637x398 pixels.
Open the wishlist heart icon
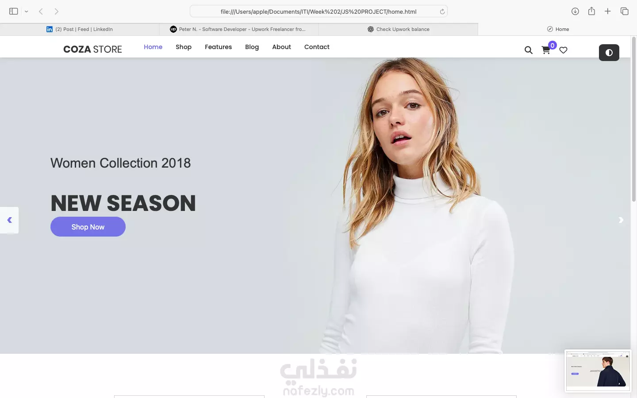click(x=563, y=50)
